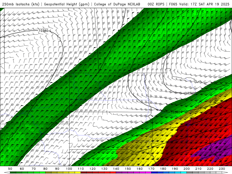Click the 180 value on the color scale
The width and height of the screenshot is (232, 174).
click(x=163, y=169)
